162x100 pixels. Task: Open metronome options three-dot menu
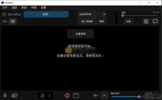[49, 95]
